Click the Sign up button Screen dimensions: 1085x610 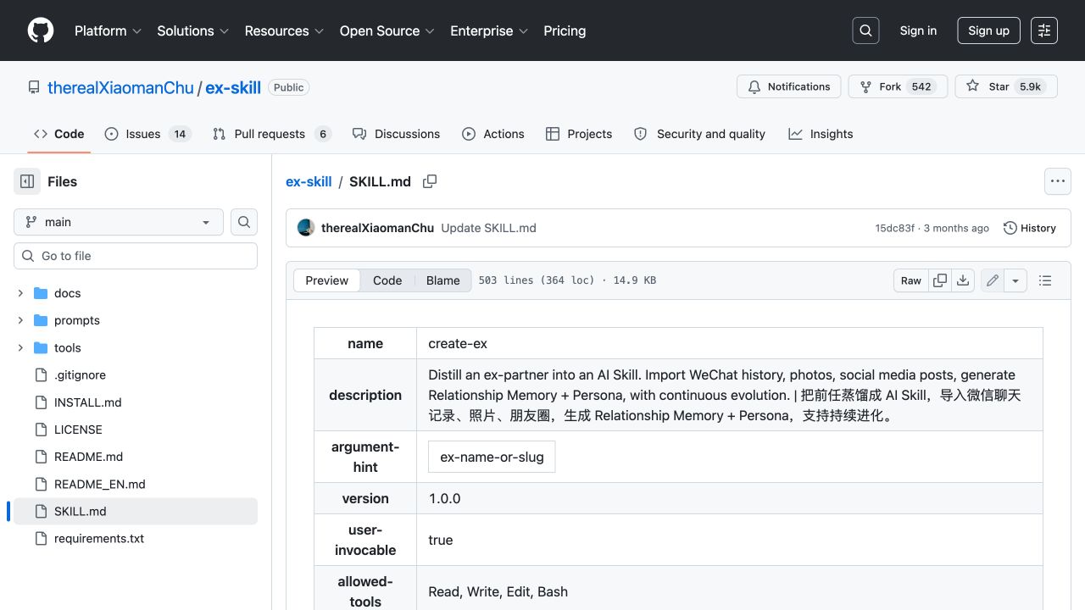pos(988,30)
